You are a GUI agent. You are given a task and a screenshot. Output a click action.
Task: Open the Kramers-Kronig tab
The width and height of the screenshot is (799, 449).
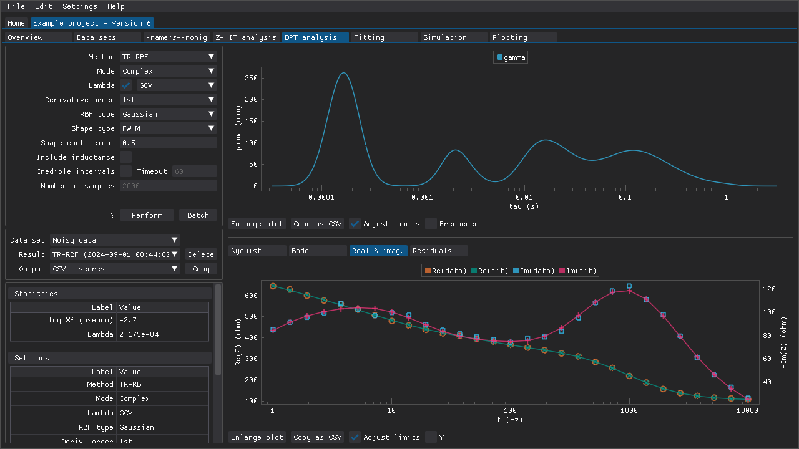pyautogui.click(x=177, y=37)
